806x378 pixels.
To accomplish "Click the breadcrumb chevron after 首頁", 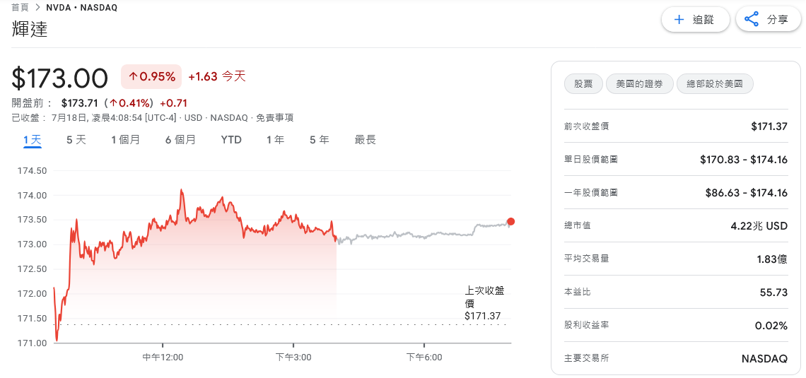I will 38,8.
